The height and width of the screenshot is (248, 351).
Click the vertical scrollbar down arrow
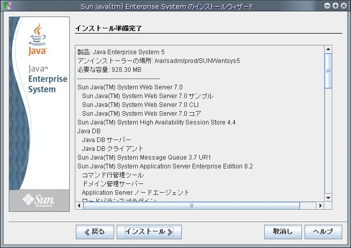click(x=328, y=197)
